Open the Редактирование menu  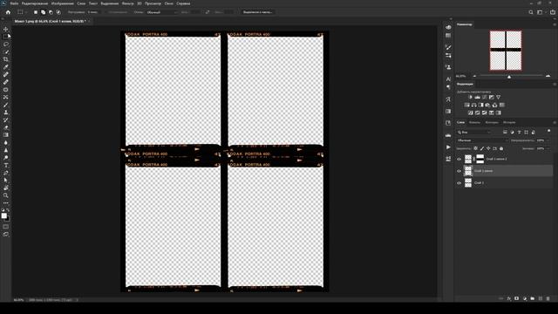click(x=35, y=3)
